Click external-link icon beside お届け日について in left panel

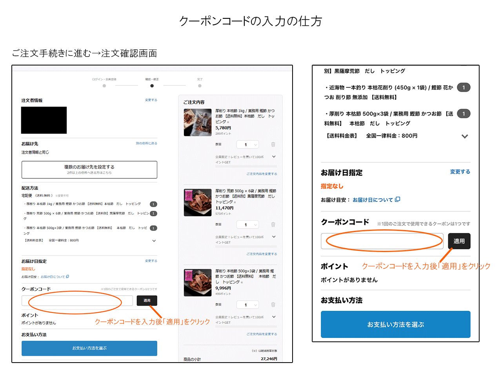pos(67,277)
